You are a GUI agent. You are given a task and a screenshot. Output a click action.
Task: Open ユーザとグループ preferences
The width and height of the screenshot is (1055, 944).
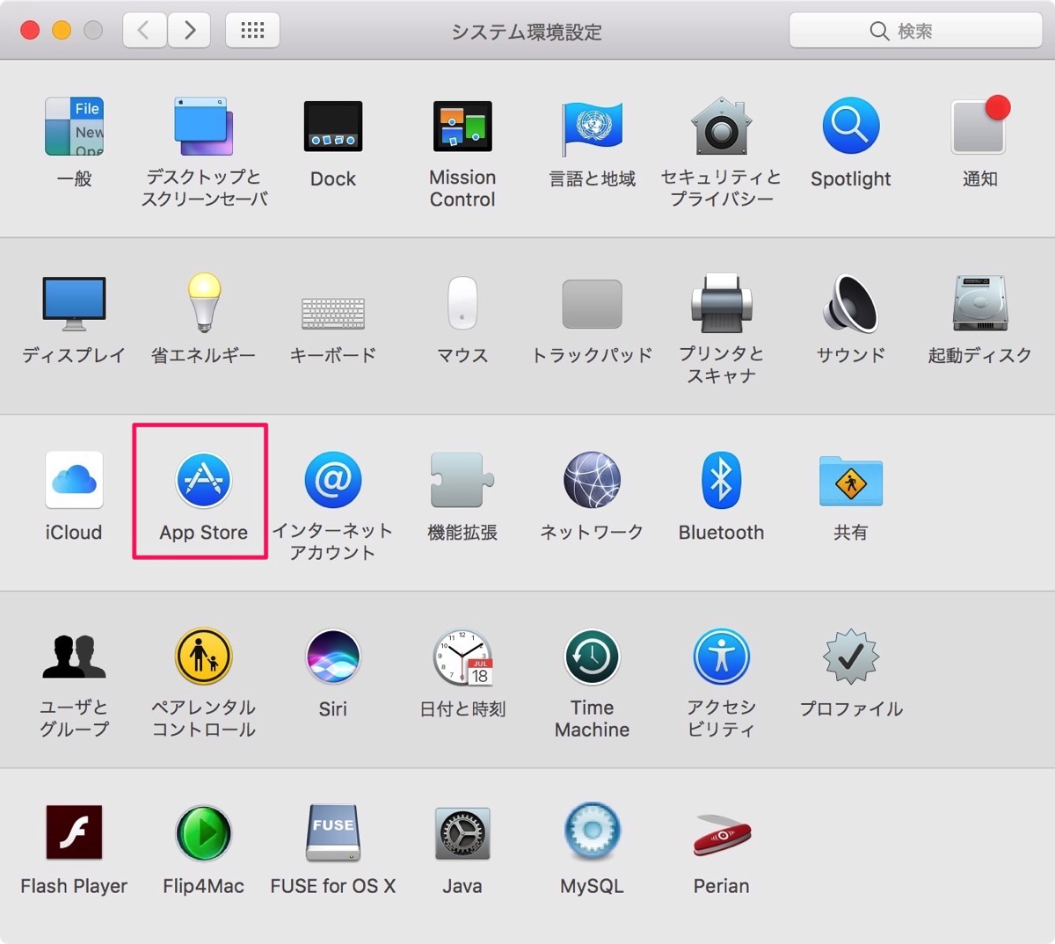[x=74, y=657]
